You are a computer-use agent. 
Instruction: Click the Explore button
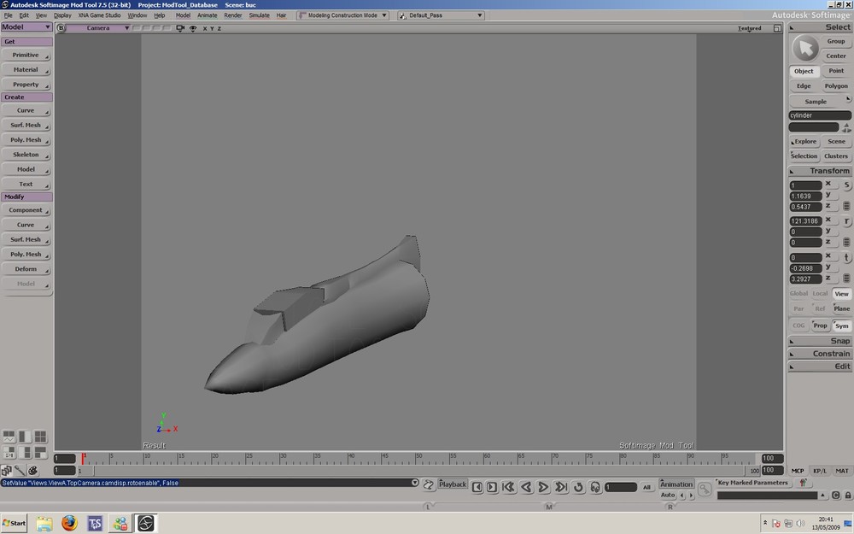804,142
